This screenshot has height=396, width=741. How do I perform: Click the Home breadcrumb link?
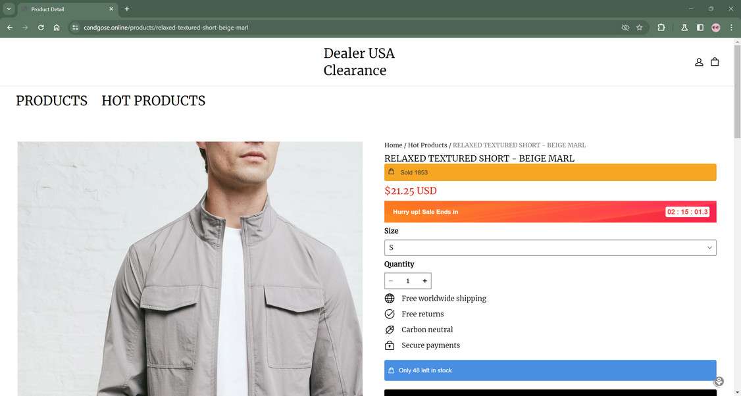(393, 145)
